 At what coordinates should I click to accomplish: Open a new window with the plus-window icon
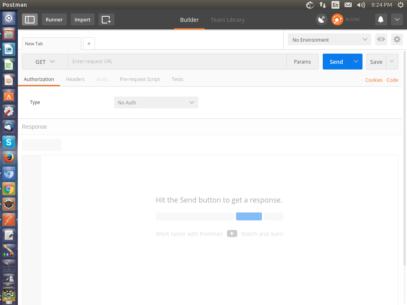106,19
